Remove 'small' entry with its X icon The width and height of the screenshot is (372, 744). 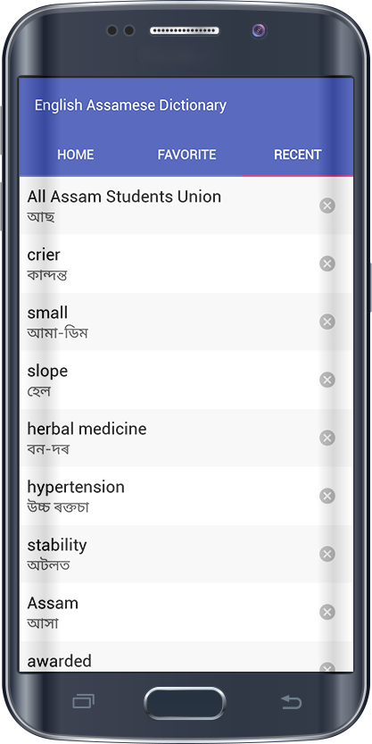tap(327, 322)
